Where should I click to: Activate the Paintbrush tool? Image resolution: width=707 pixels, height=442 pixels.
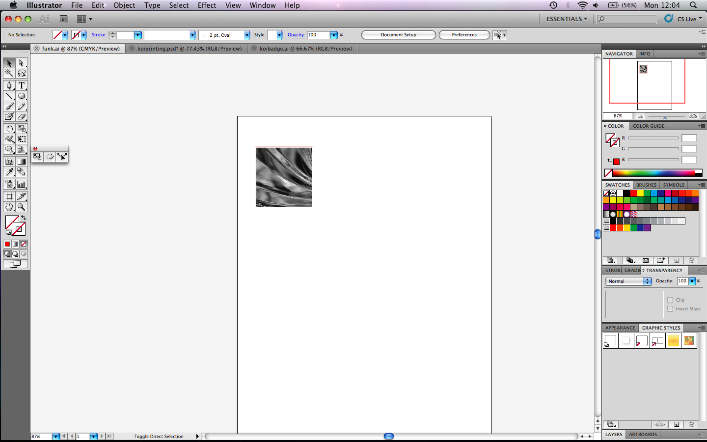[x=9, y=107]
